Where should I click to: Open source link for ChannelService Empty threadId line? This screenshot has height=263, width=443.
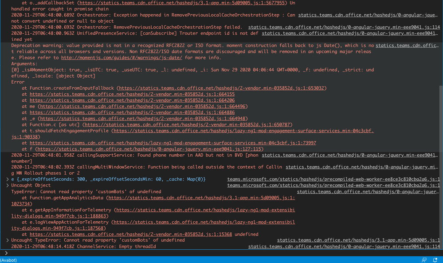(x=344, y=247)
